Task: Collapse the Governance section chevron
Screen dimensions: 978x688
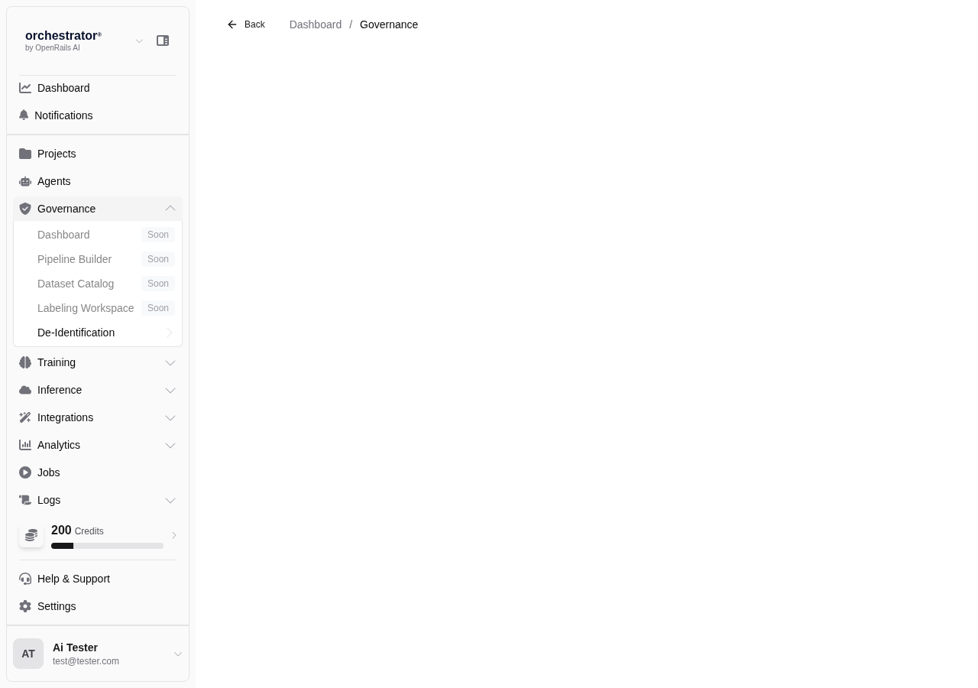Action: (170, 209)
